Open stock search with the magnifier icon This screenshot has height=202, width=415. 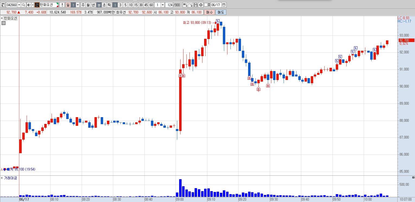(24, 5)
